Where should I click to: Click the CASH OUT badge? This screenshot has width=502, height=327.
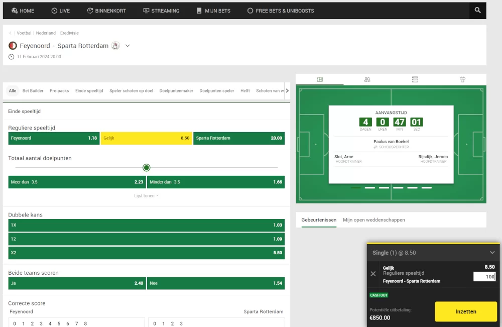(x=379, y=295)
